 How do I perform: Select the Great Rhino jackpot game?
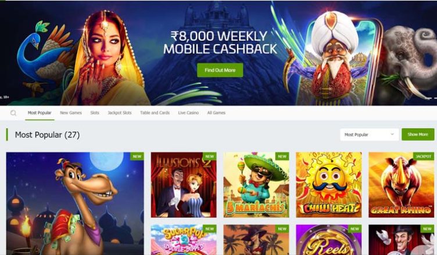click(402, 185)
